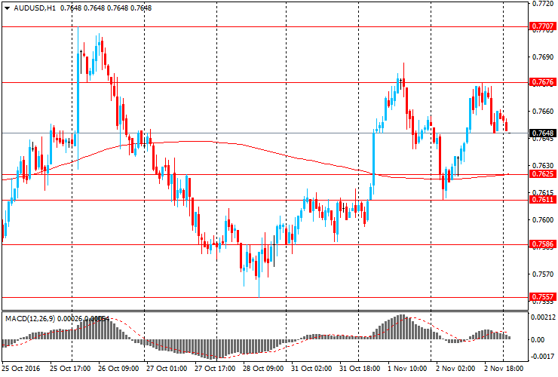The image size is (558, 377).
Task: Click the 0.7586 red price label
Action: pos(543,244)
